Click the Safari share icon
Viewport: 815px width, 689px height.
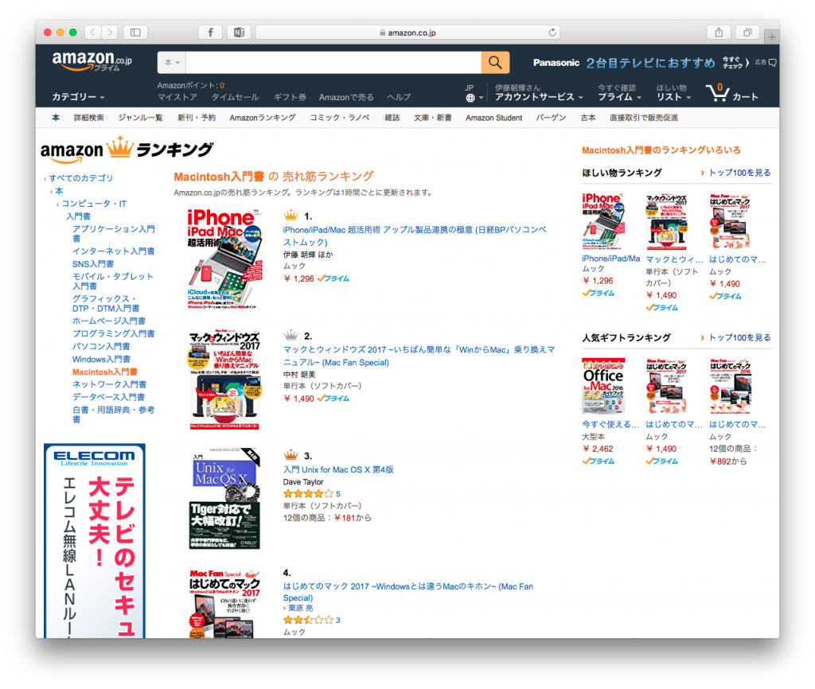click(719, 32)
